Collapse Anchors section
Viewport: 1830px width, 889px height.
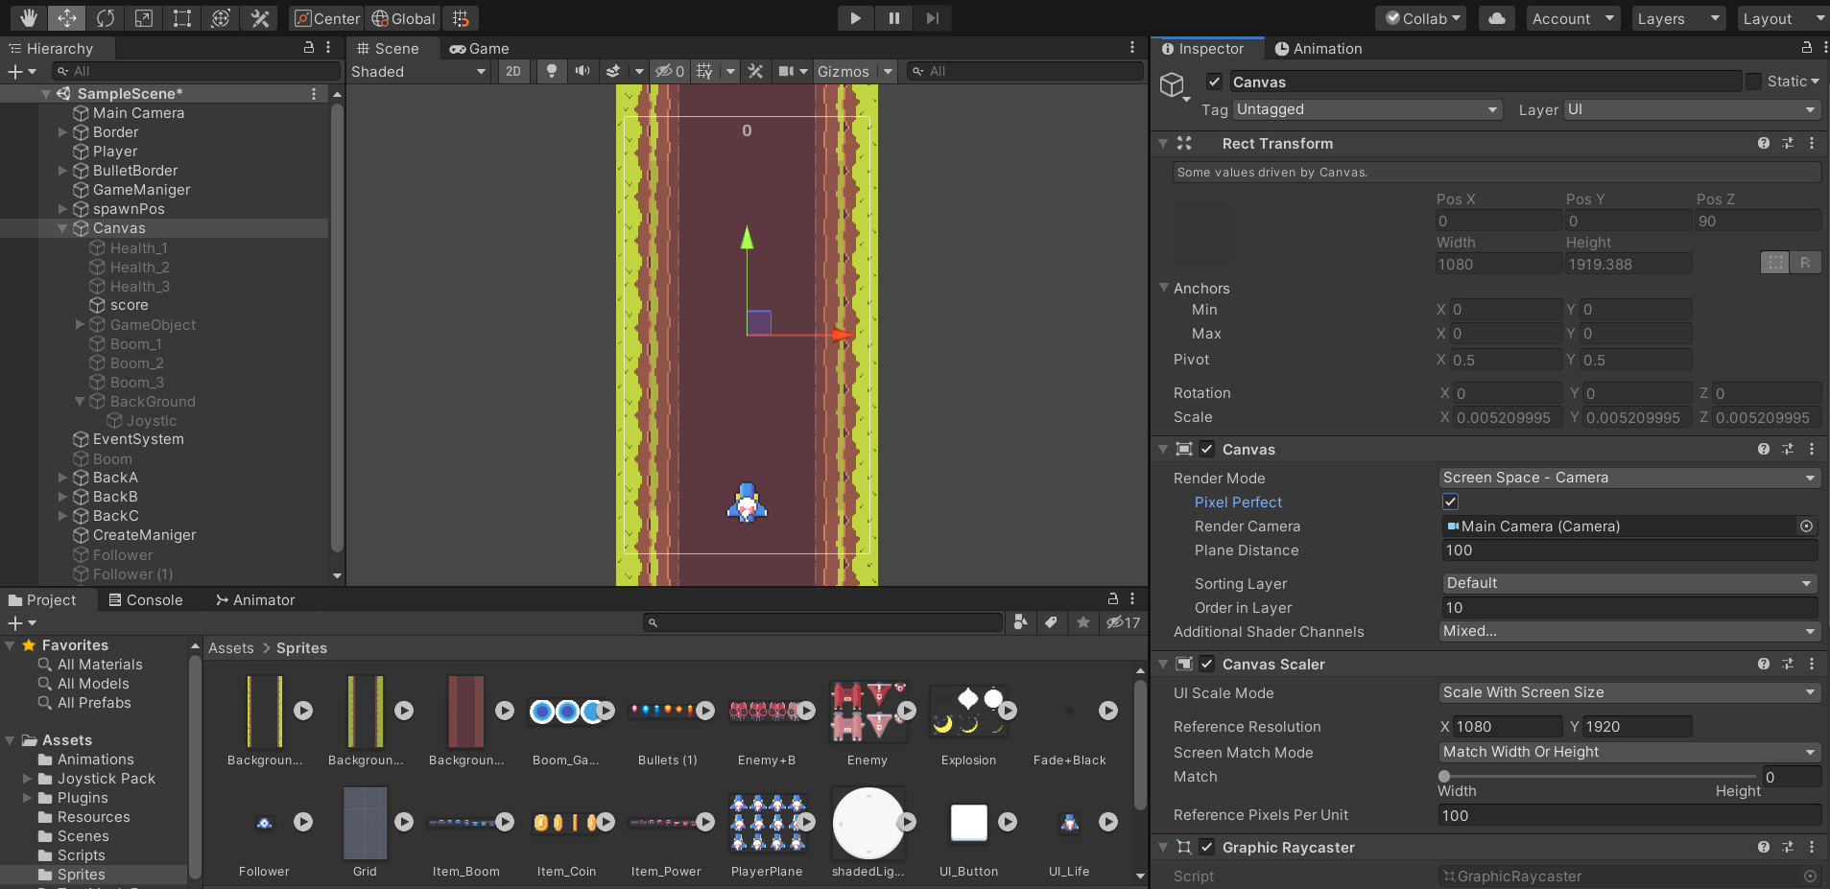pyautogui.click(x=1164, y=288)
